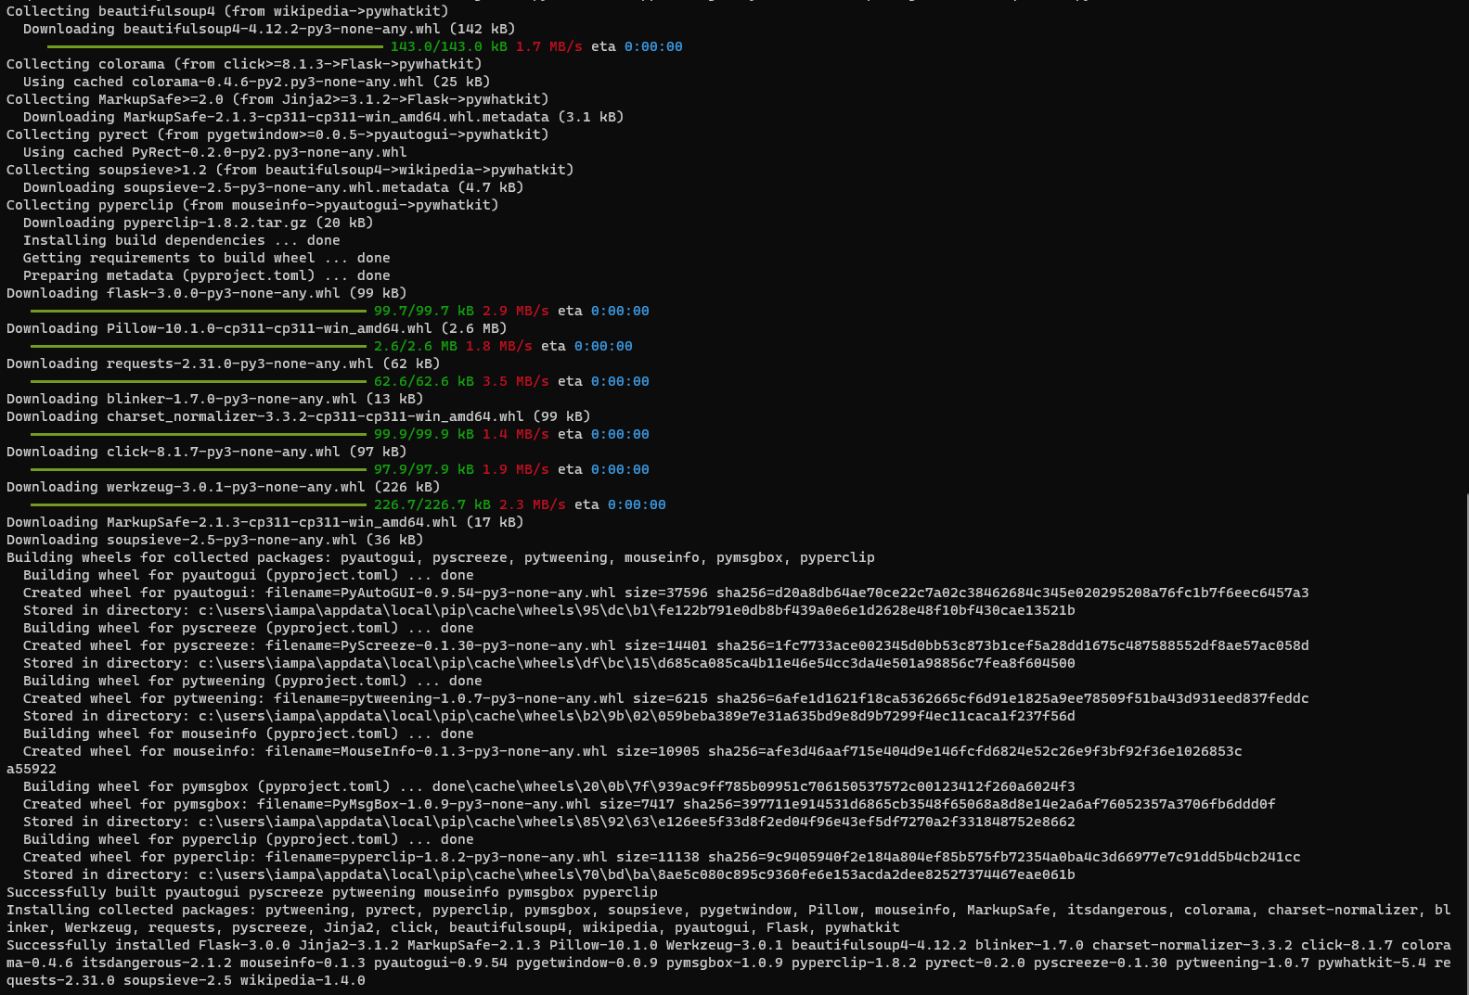Select "Downloading pyperclip-1.8.2.tar.gz (20 kB)" line
Viewport: 1469px width, 995px height.
click(x=199, y=223)
